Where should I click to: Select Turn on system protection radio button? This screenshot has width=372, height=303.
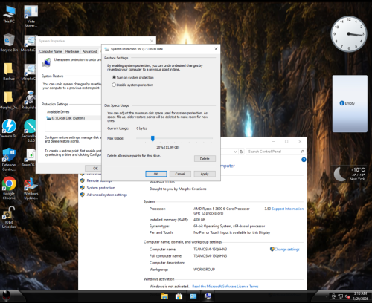coord(114,77)
